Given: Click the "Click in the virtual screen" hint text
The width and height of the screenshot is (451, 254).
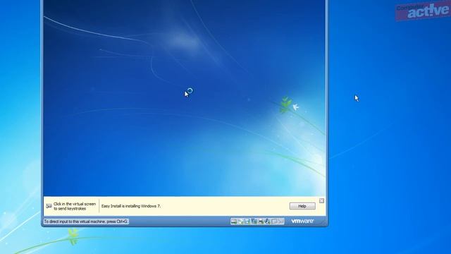Looking at the screenshot, I should tap(75, 204).
